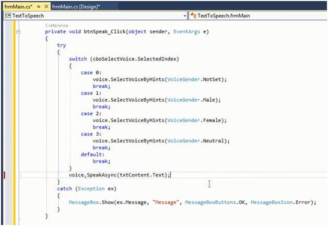
Task: Click MessageBoxButtons.OK argument
Action: click(x=215, y=203)
